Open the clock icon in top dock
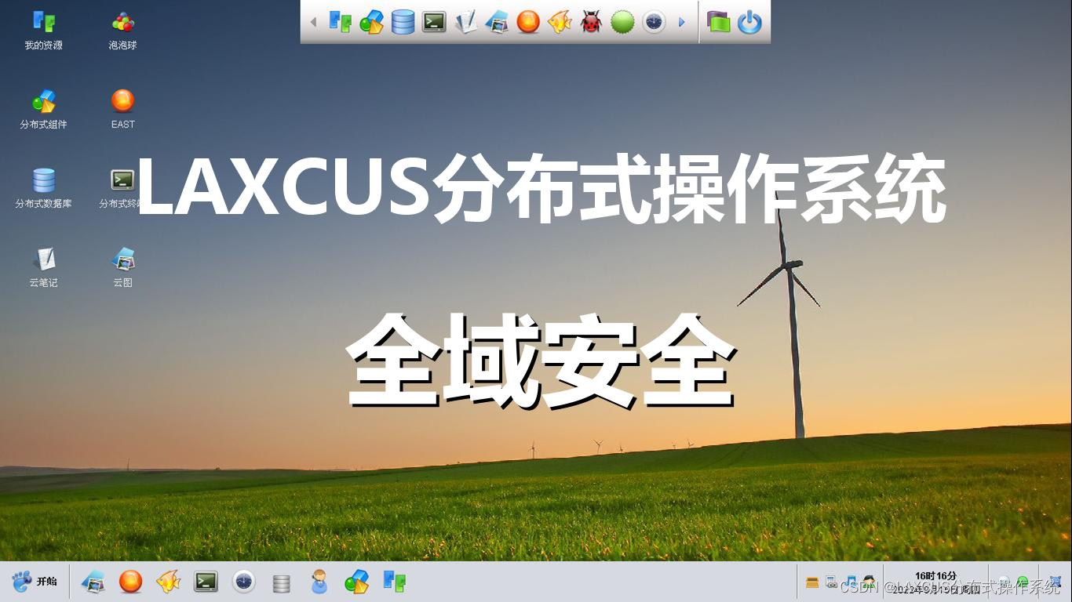Screen dimensions: 1072x602 [x=654, y=22]
